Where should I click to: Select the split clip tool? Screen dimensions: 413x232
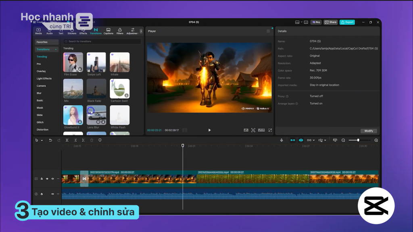pyautogui.click(x=67, y=140)
